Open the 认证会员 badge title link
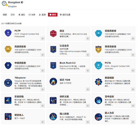 (64, 46)
